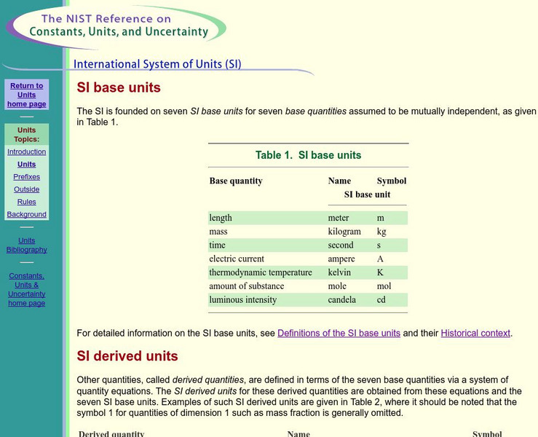The height and width of the screenshot is (437, 538).
Task: Click the thermodynamic temperature cell
Action: 261,272
